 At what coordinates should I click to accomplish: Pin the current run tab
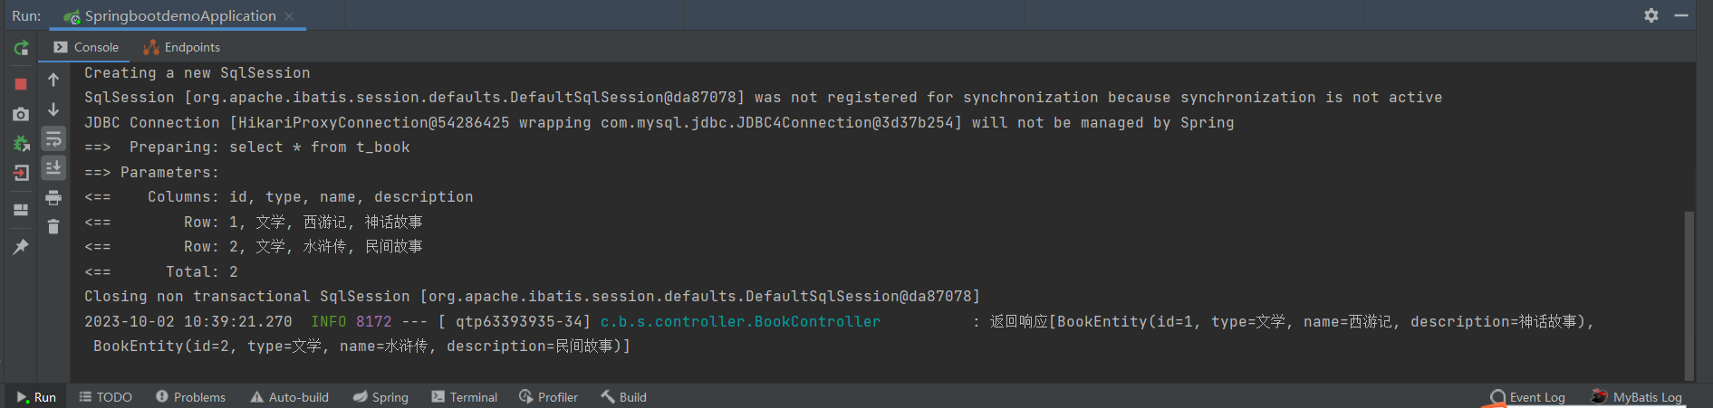[21, 247]
